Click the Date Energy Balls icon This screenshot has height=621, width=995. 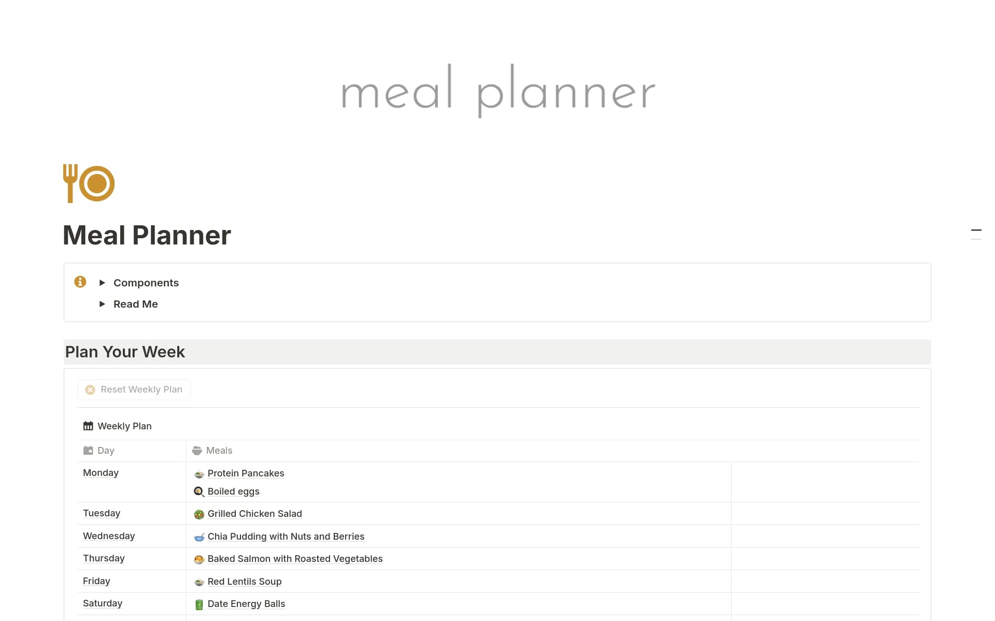[x=199, y=604]
